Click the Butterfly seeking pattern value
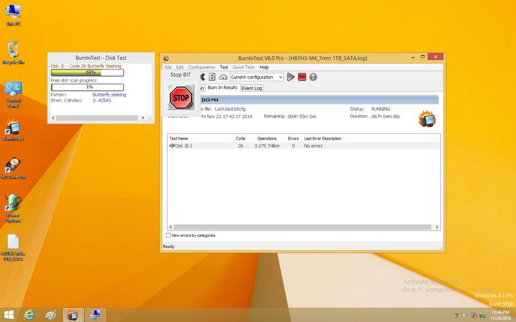The height and width of the screenshot is (322, 516). click(109, 95)
